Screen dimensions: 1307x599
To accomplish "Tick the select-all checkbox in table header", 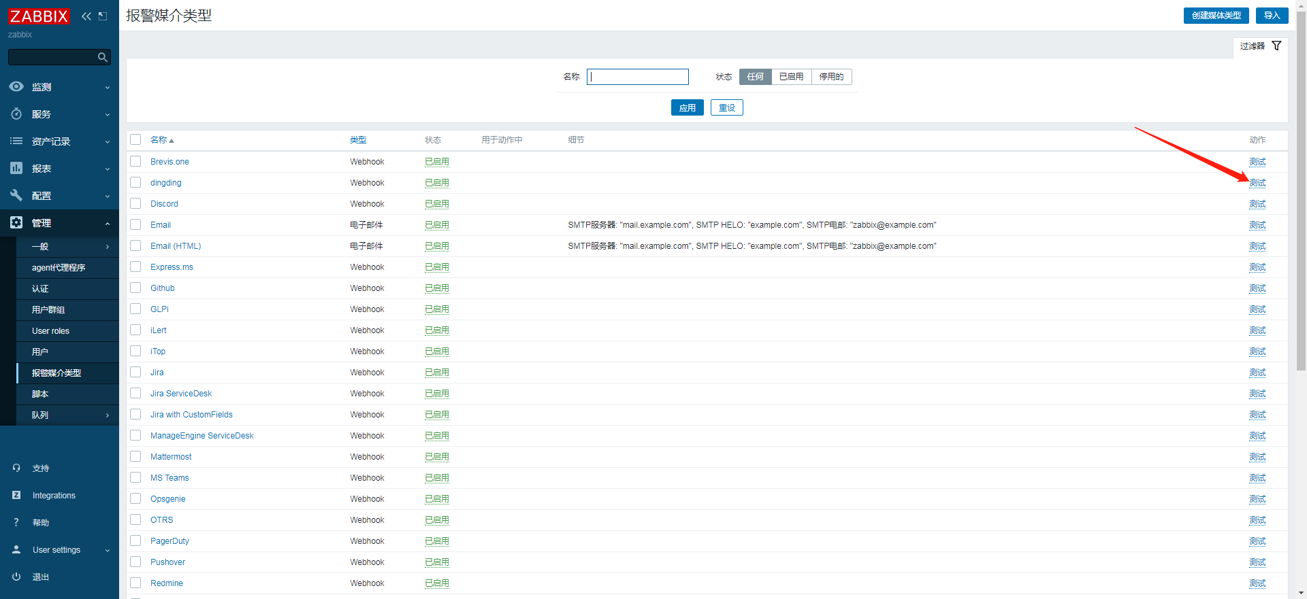I will point(135,139).
